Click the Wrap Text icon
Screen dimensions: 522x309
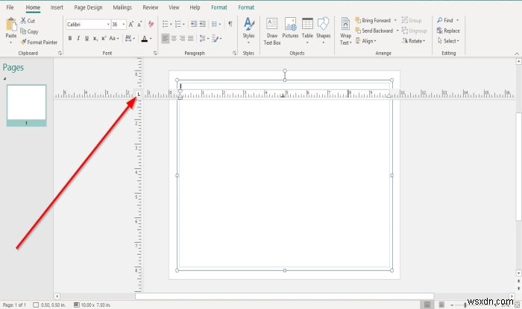coord(345,25)
